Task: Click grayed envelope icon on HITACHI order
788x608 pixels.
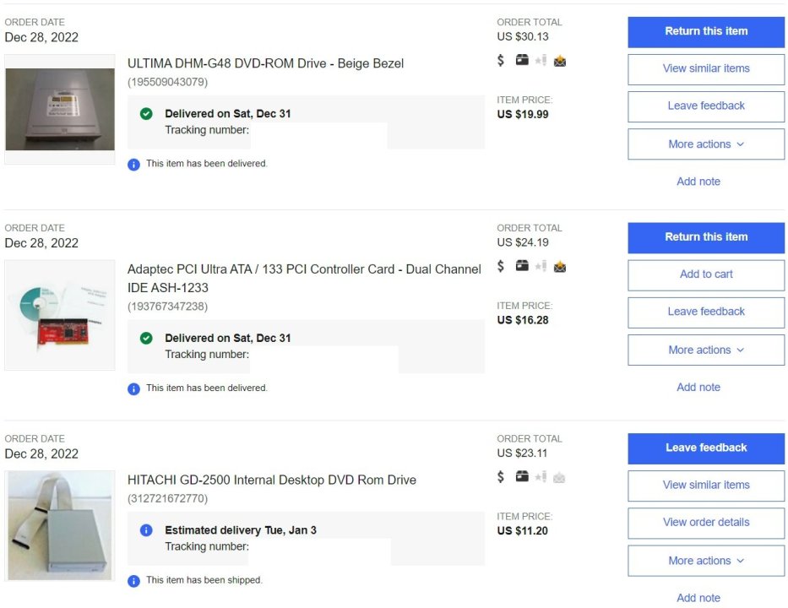Action: click(x=559, y=477)
